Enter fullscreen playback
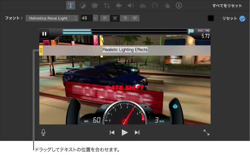 click(207, 132)
